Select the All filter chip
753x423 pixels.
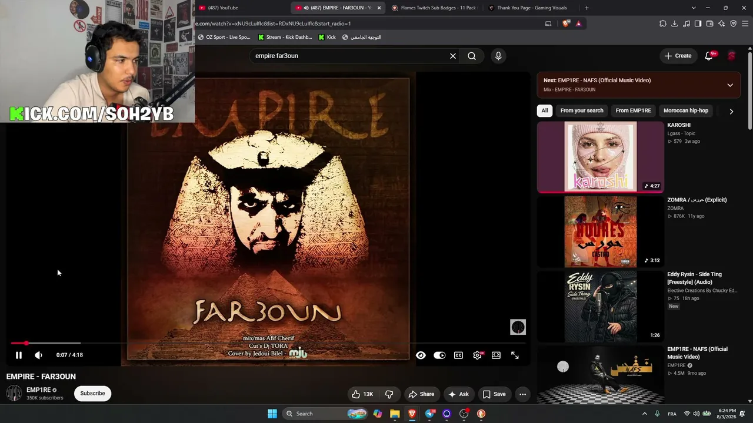point(545,110)
